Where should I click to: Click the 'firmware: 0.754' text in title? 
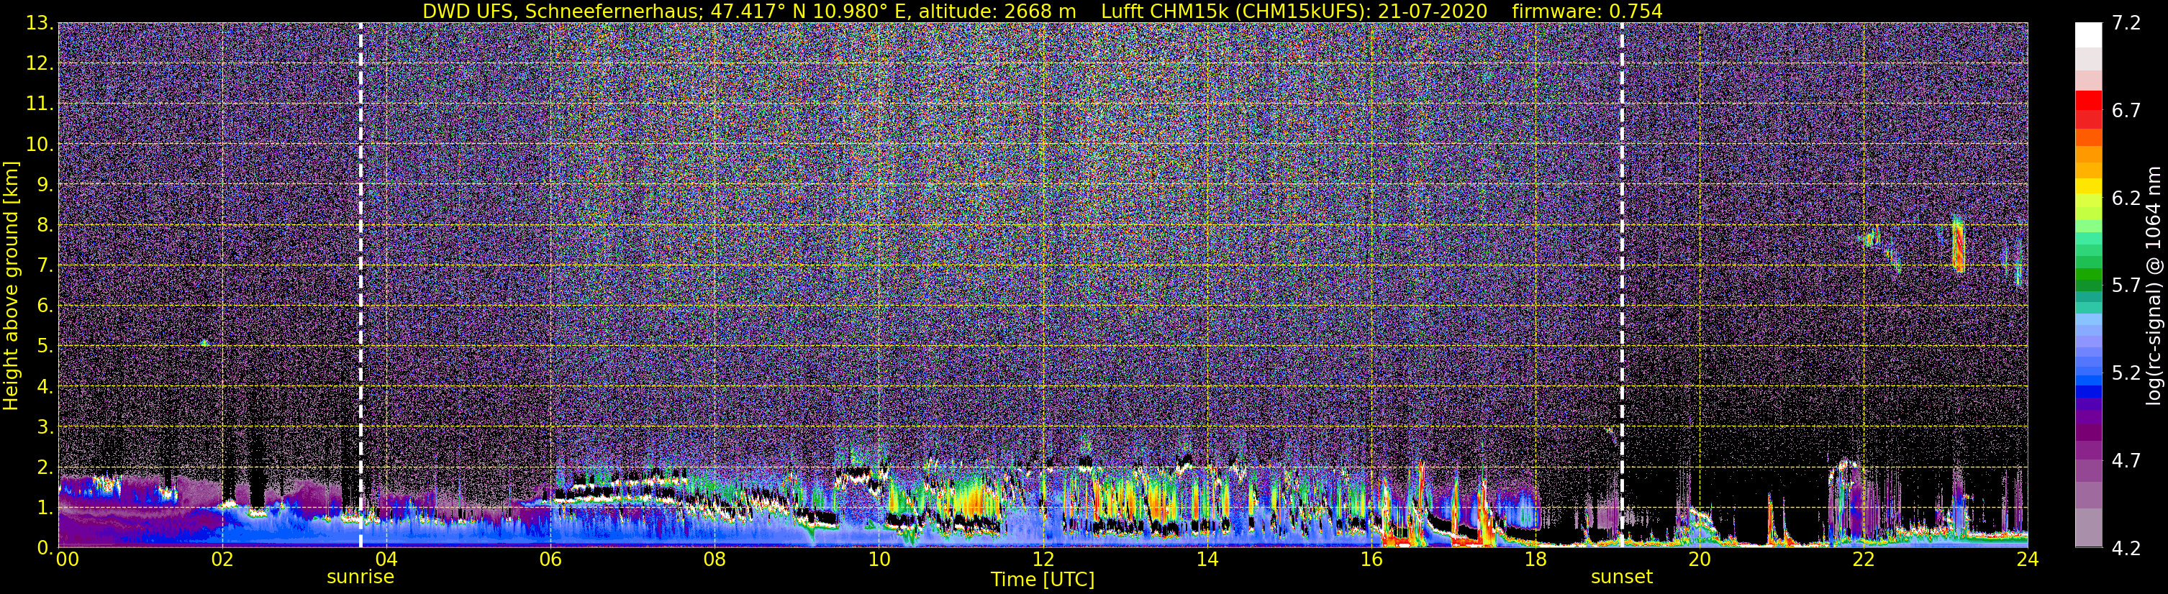(1587, 11)
